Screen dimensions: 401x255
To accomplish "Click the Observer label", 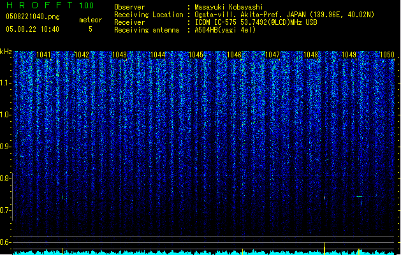I will [129, 7].
